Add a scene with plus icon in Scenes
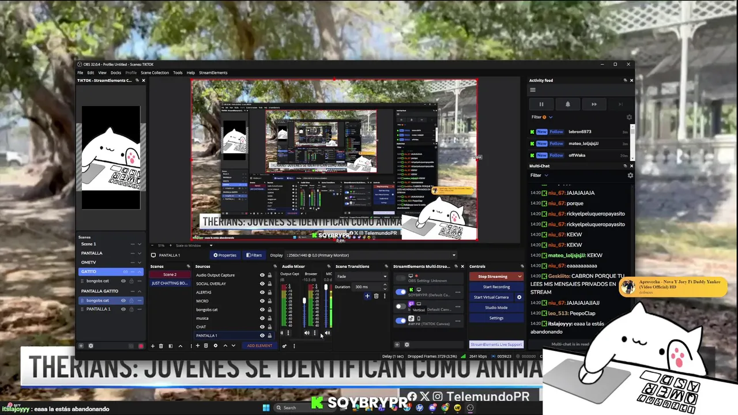The image size is (738, 415). pos(152,346)
